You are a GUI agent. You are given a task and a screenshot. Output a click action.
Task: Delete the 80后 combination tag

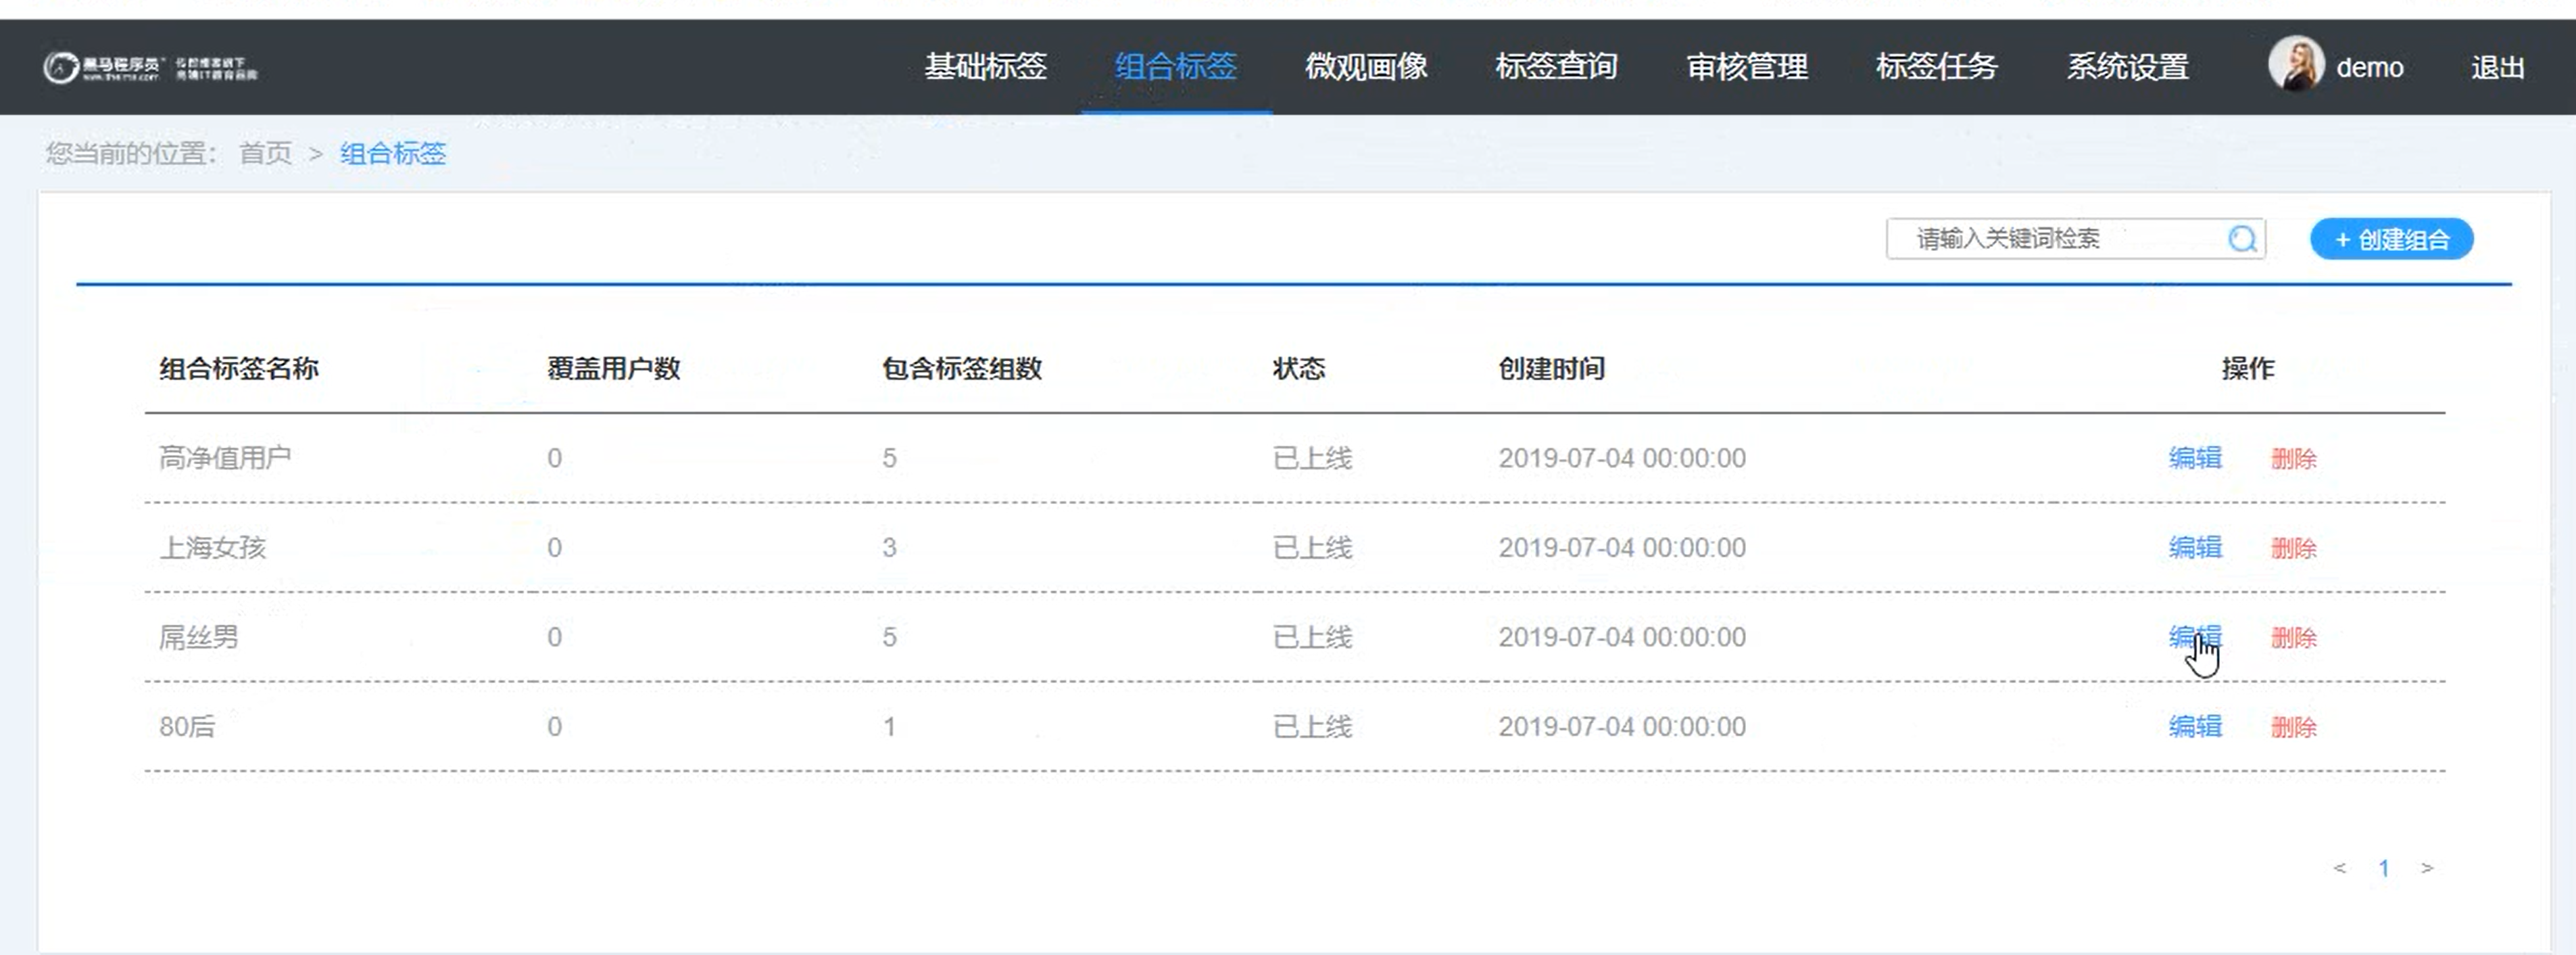[2293, 728]
